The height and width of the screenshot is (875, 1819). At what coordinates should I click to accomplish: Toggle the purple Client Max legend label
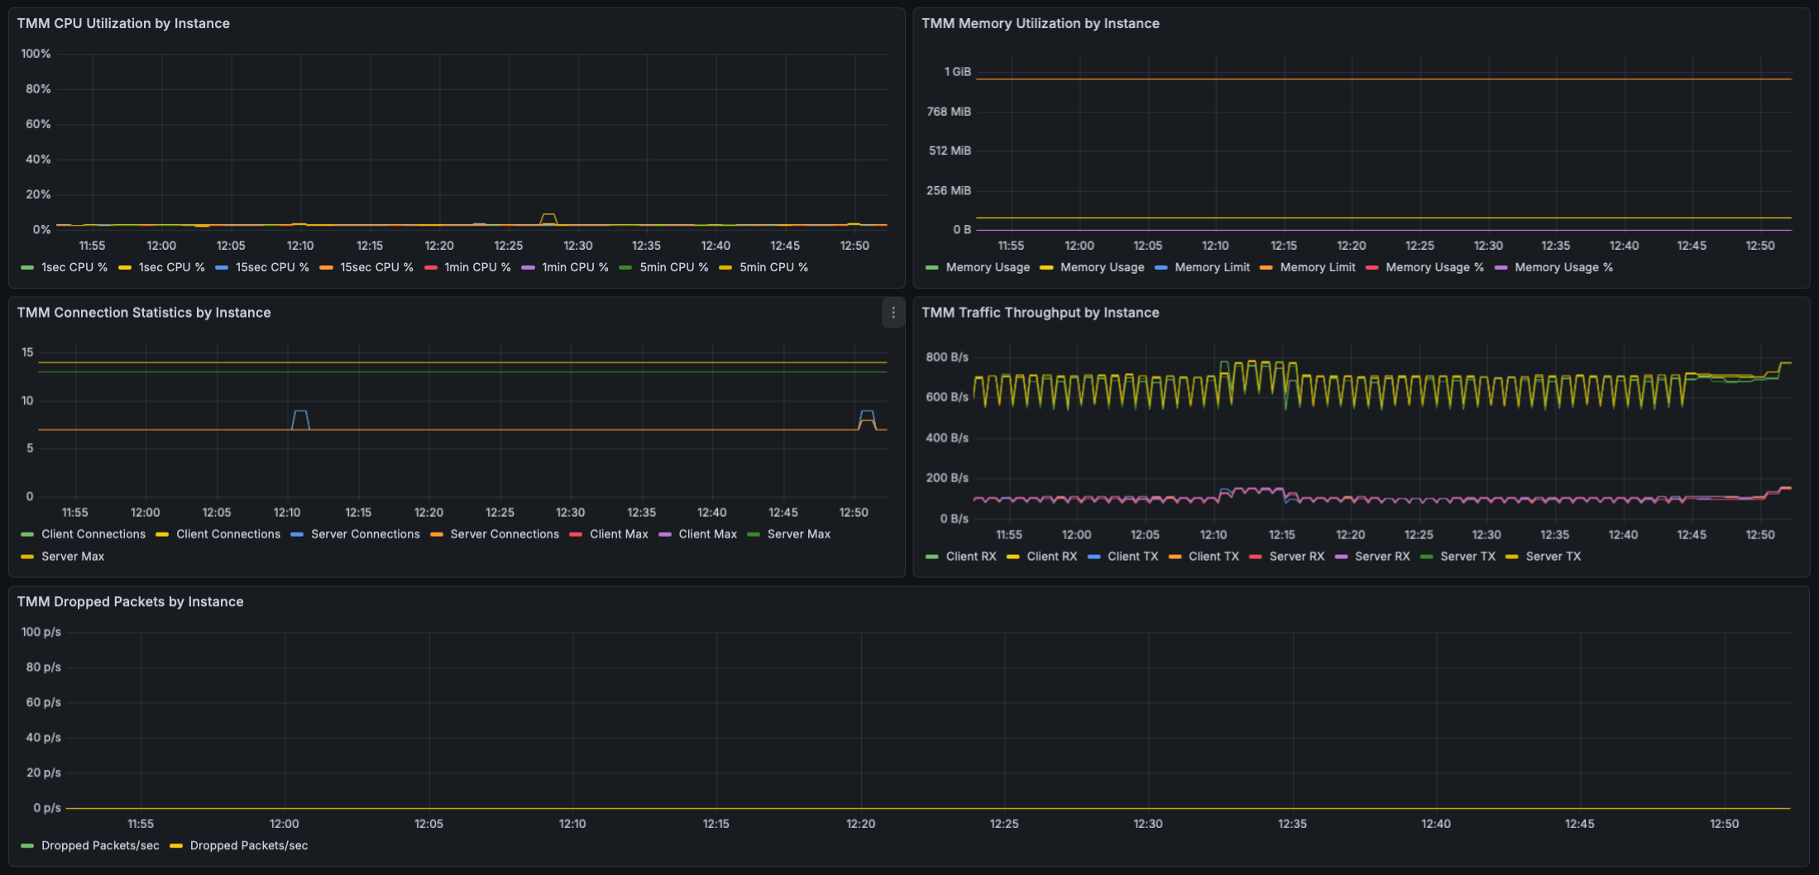click(x=707, y=534)
